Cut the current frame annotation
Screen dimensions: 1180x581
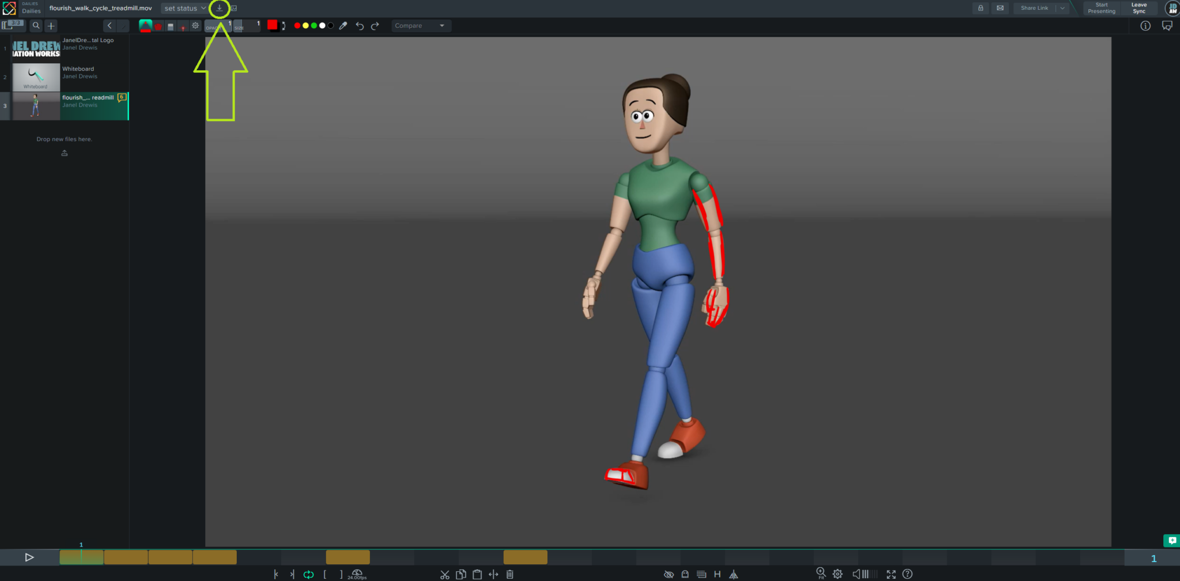coord(445,574)
